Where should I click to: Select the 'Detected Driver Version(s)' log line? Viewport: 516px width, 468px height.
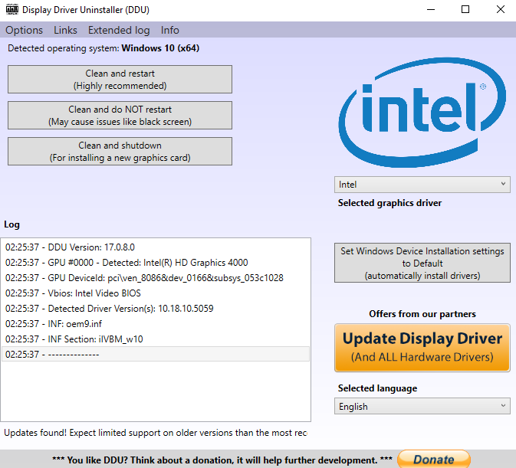156,308
